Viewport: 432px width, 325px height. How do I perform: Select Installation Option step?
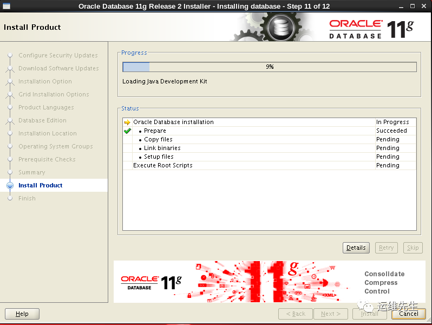pos(45,82)
